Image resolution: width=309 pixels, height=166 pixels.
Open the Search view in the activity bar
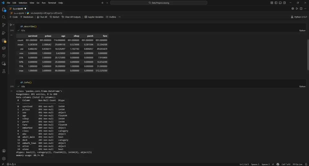click(x=4, y=17)
